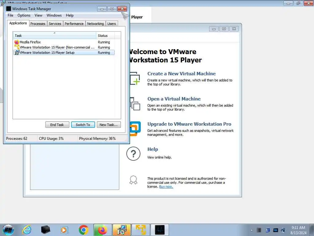
Task: Click the Help heading link in VMware Player
Action: [153, 149]
